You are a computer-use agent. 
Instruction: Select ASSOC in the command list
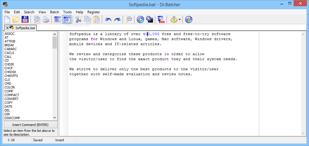[28, 34]
